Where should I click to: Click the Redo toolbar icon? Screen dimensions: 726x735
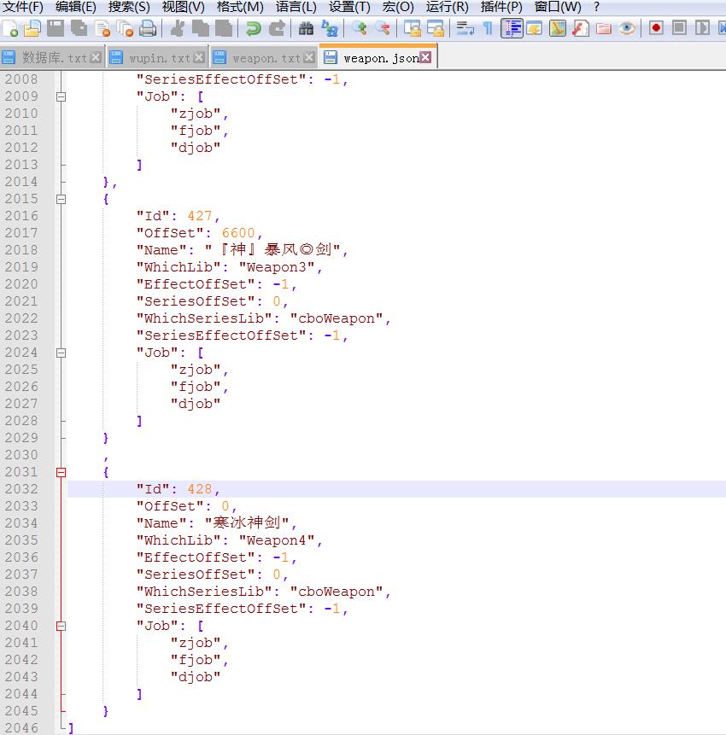[277, 28]
